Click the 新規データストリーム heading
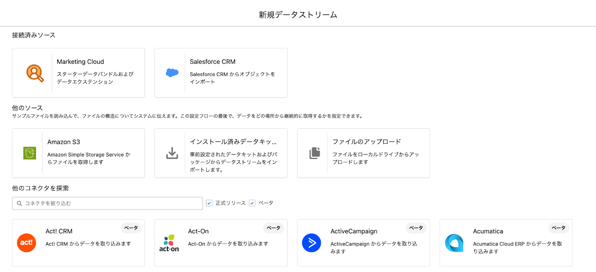This screenshot has width=596, height=272. 298,15
